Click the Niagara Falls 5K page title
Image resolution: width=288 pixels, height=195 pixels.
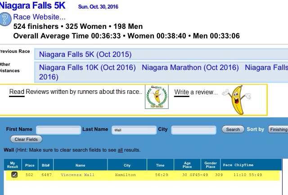[x=33, y=5]
